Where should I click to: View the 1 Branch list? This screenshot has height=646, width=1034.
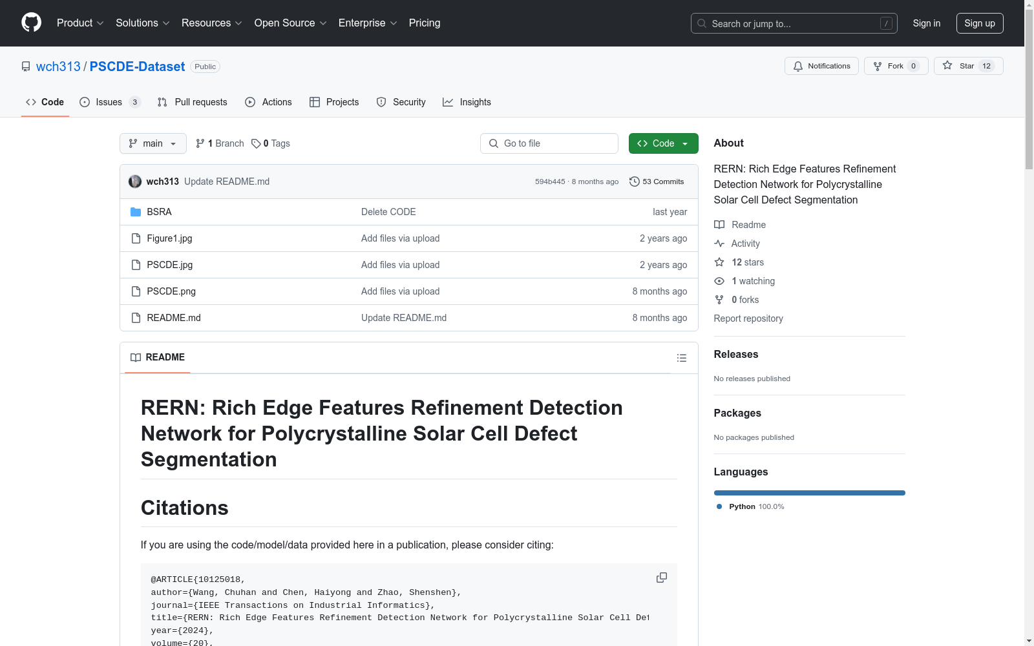(x=220, y=143)
